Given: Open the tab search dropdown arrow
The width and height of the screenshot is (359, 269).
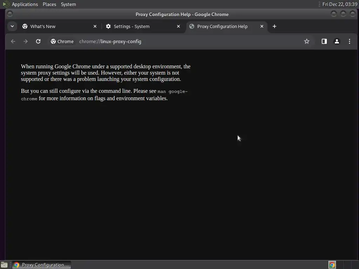Looking at the screenshot, I should click(12, 26).
